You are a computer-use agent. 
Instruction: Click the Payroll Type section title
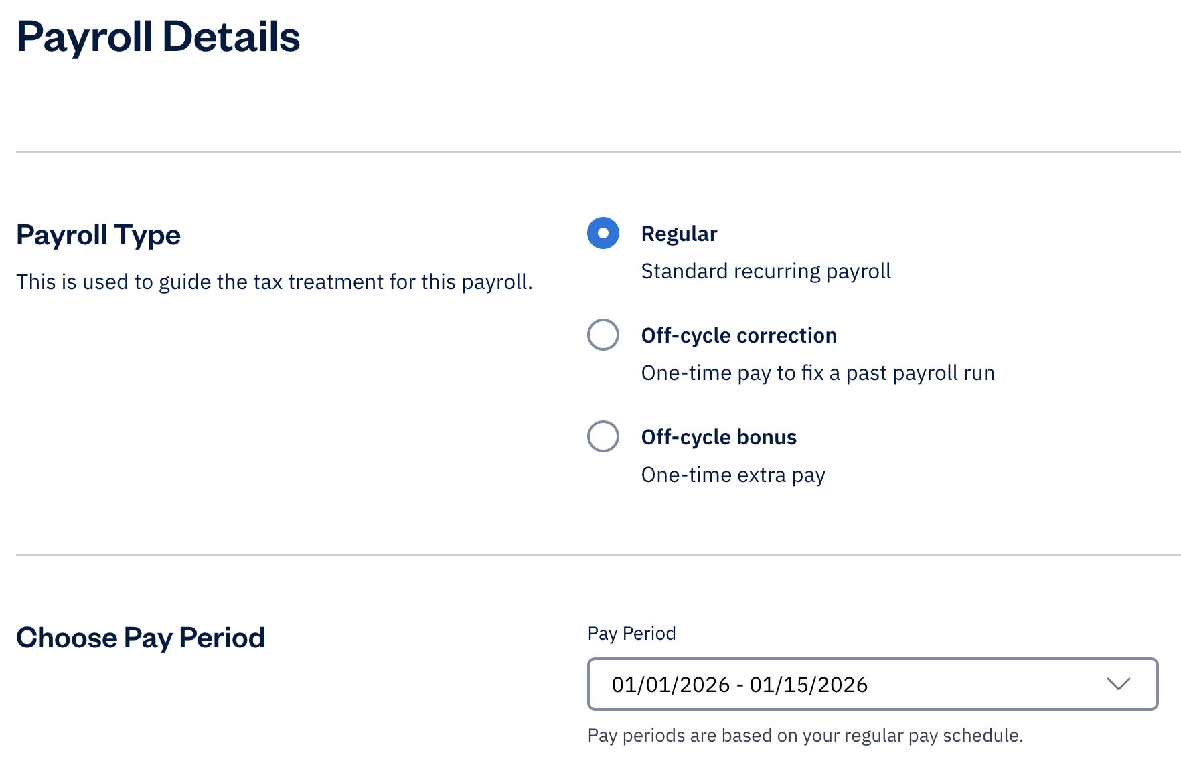[x=98, y=235]
